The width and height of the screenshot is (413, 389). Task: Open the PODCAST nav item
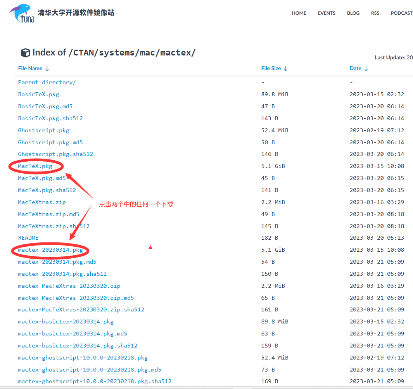coord(402,13)
